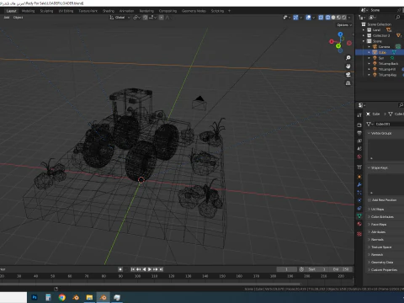Select material preview shading
The image size is (404, 303).
pos(338,18)
